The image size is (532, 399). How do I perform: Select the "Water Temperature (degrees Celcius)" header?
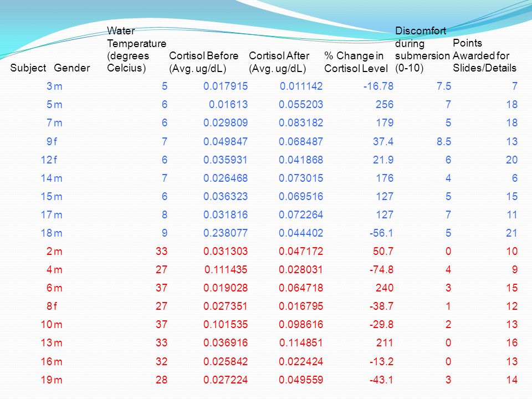coord(136,49)
